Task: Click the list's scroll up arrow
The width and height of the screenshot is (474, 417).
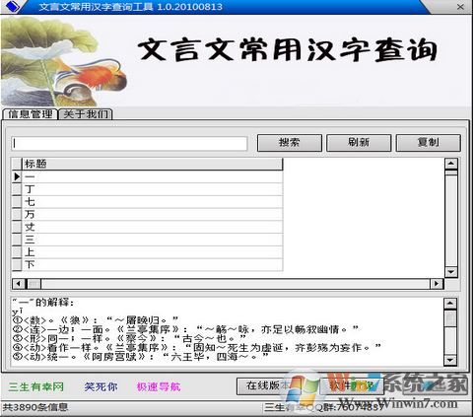Action: click(x=451, y=164)
